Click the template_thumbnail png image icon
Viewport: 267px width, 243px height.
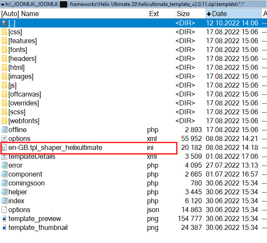coord(4,227)
